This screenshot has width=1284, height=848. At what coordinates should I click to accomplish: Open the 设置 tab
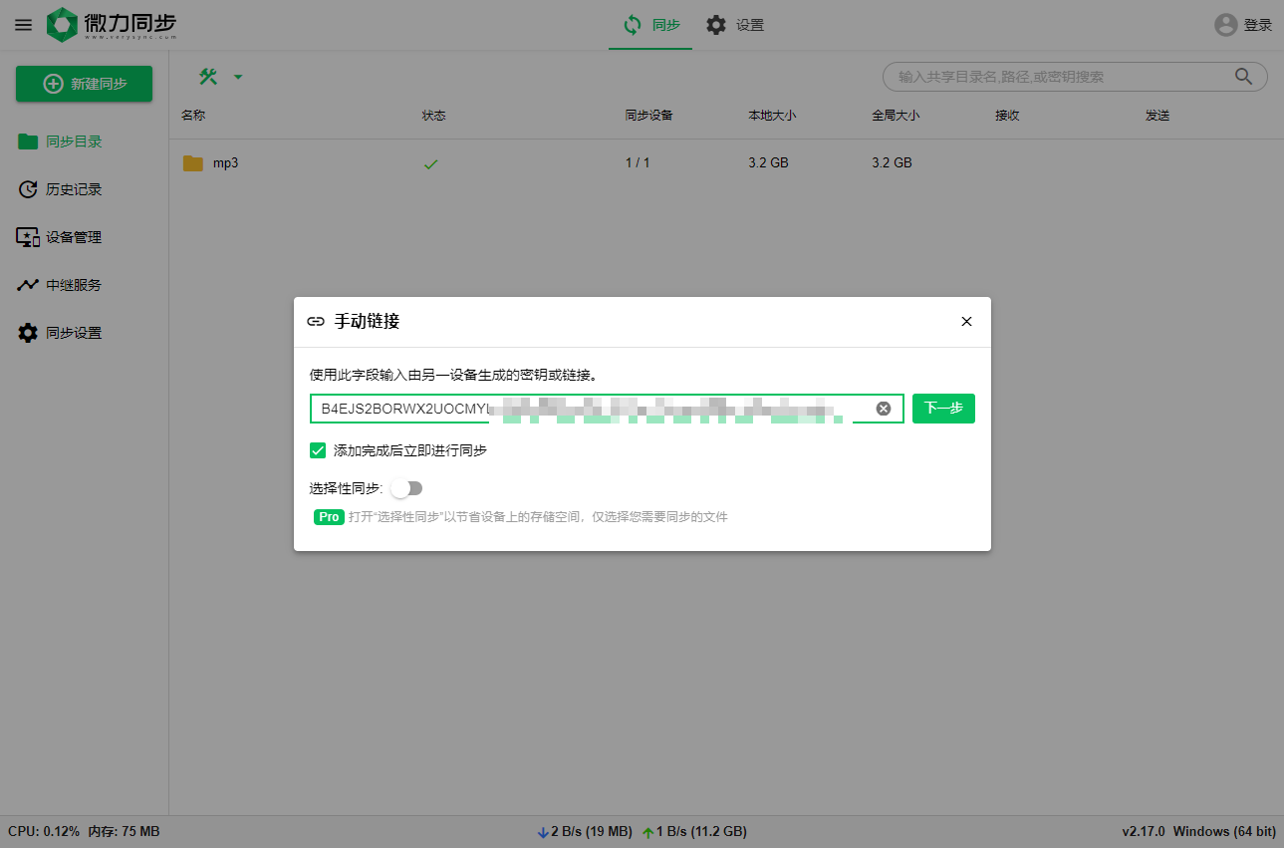pyautogui.click(x=735, y=25)
